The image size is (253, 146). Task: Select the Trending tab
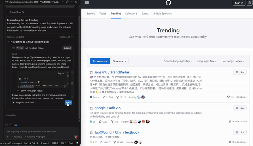pos(115,14)
